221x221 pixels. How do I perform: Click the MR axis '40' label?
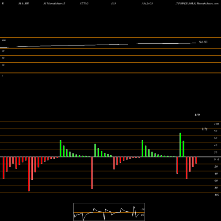216,145
